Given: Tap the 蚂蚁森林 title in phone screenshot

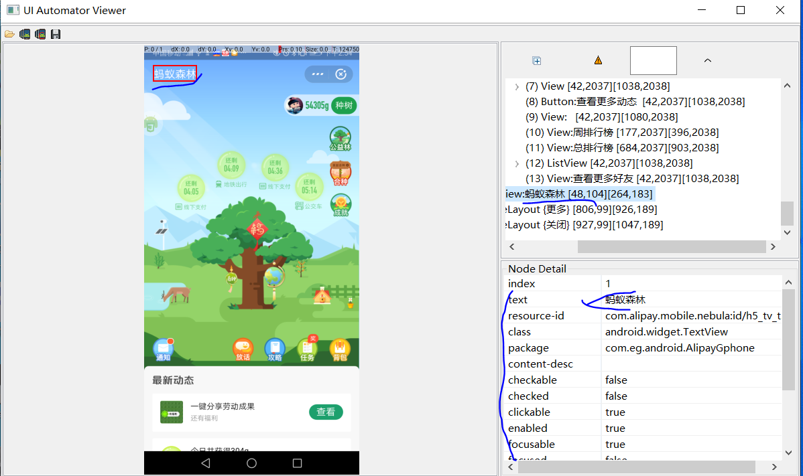Looking at the screenshot, I should click(175, 74).
